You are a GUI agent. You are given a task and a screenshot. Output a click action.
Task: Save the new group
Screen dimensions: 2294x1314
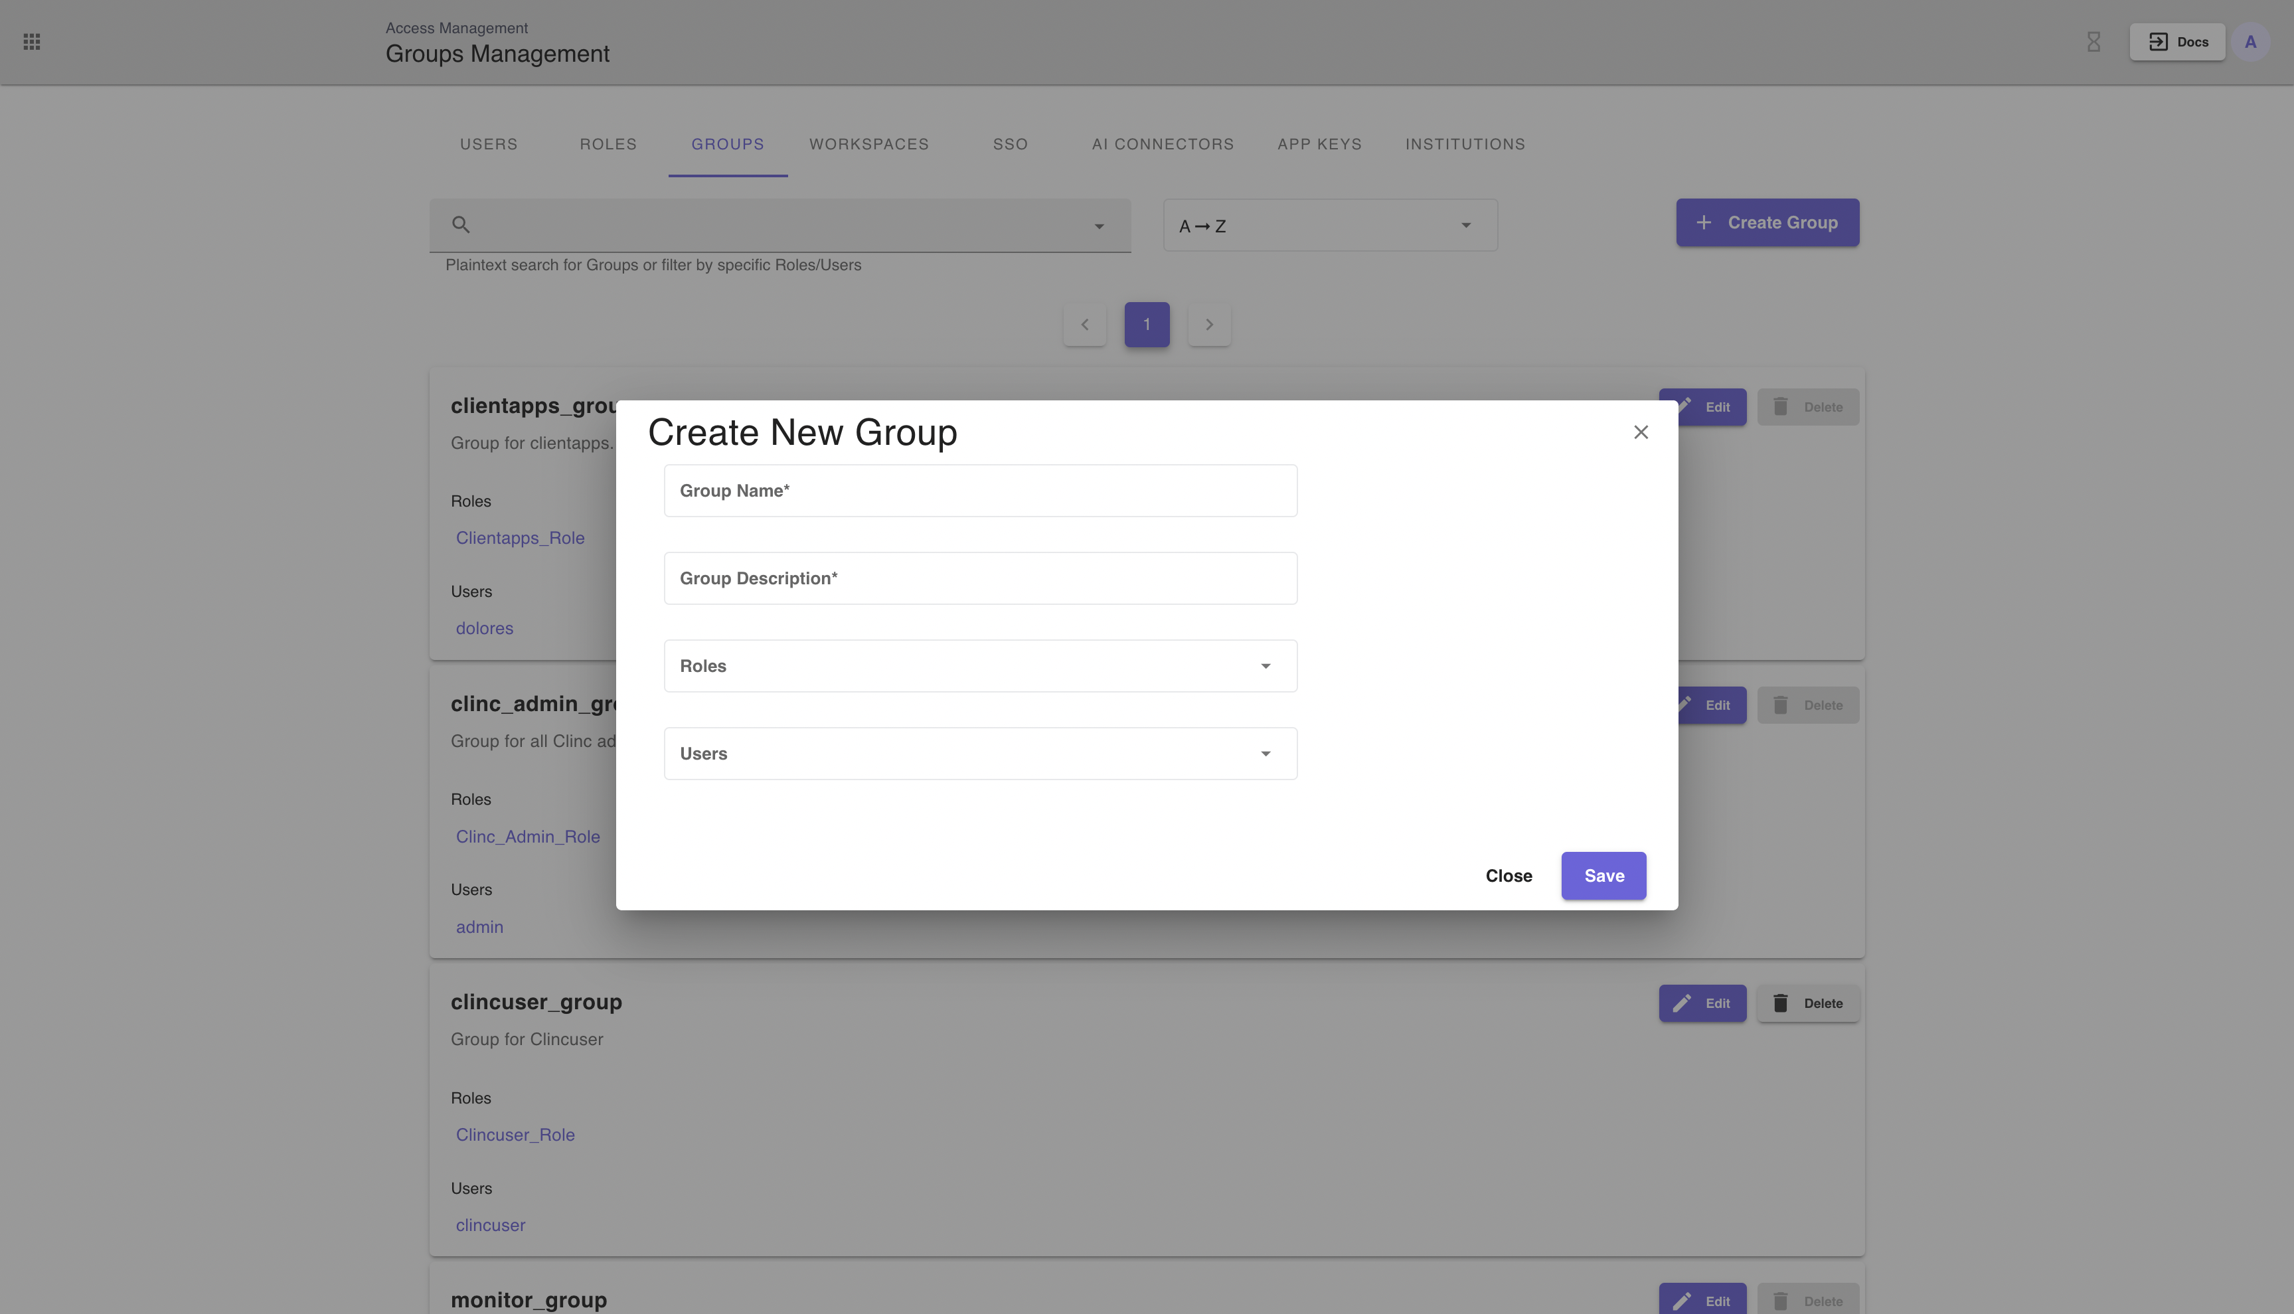(1603, 875)
